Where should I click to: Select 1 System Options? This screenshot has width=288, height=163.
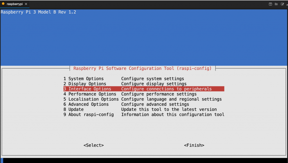coord(144,79)
